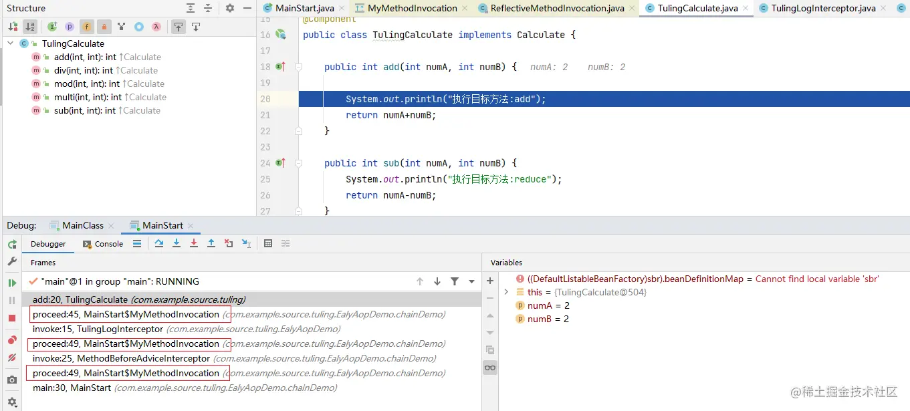
Task: Click Run to Cursor debug icon
Action: (246, 244)
